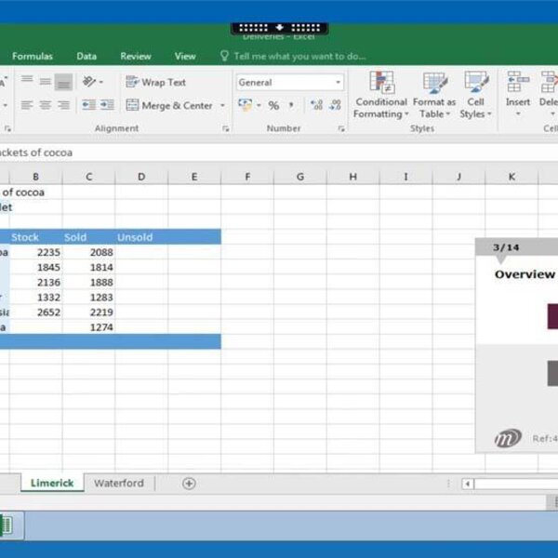Viewport: 558px width, 558px height.
Task: Click Insert cells button
Action: click(x=518, y=88)
